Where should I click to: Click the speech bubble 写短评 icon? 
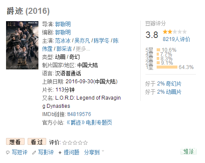click(8, 153)
